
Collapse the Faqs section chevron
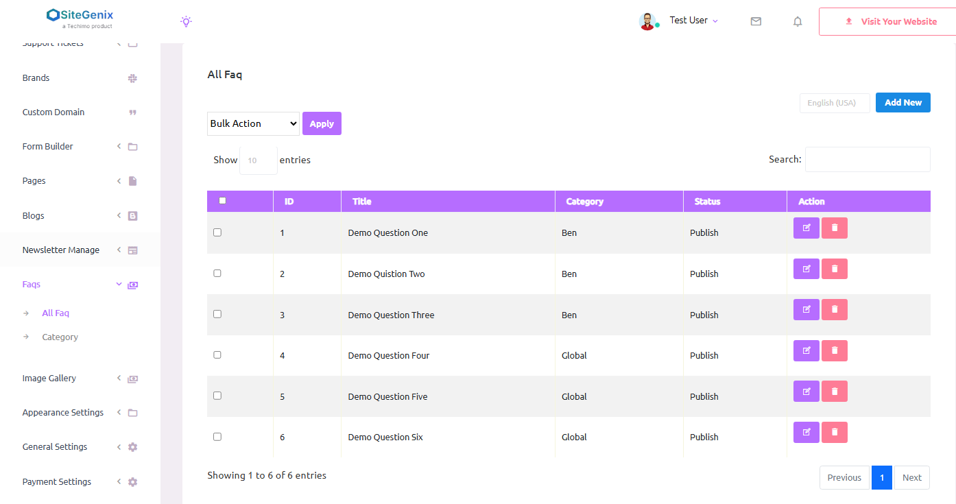point(118,283)
